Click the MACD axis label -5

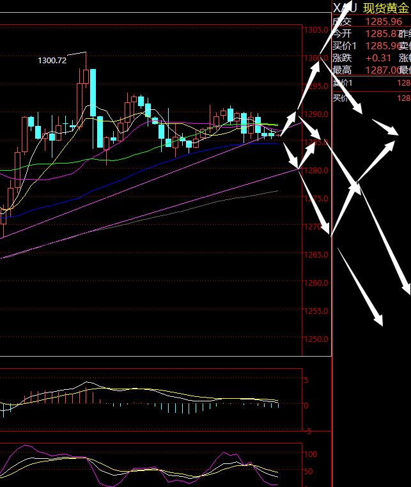tap(308, 431)
